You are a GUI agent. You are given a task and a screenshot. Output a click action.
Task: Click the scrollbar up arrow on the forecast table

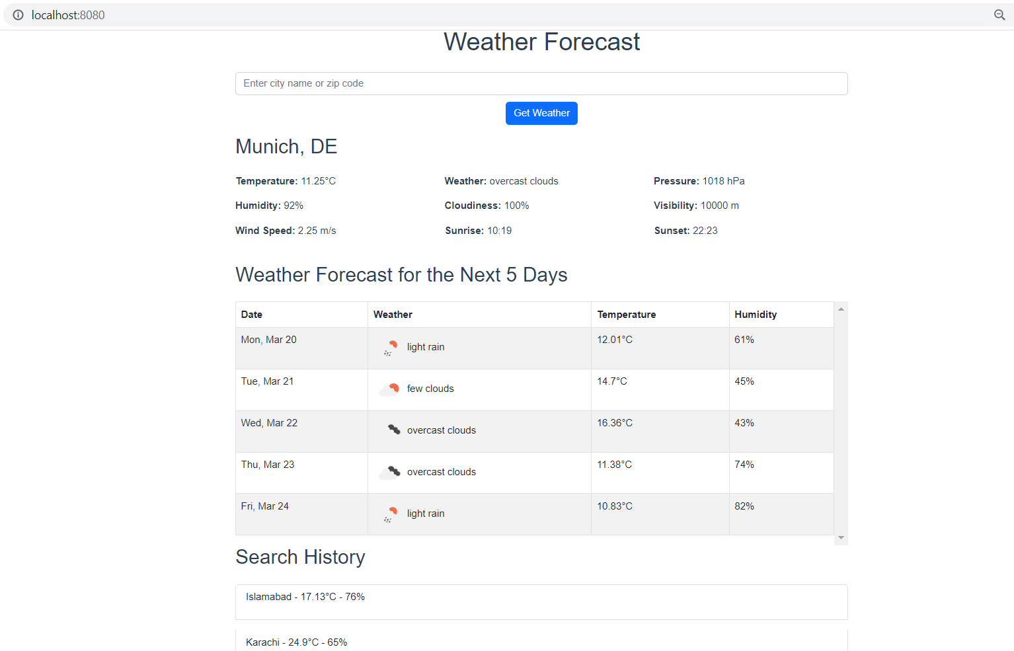tap(841, 307)
